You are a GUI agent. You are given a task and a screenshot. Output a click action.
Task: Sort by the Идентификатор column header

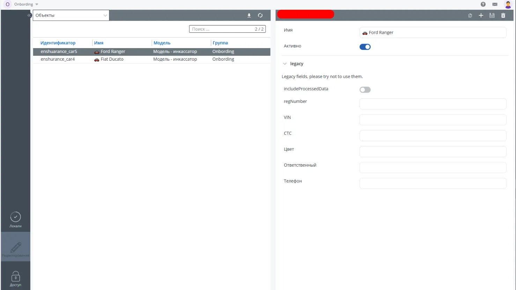click(x=58, y=43)
